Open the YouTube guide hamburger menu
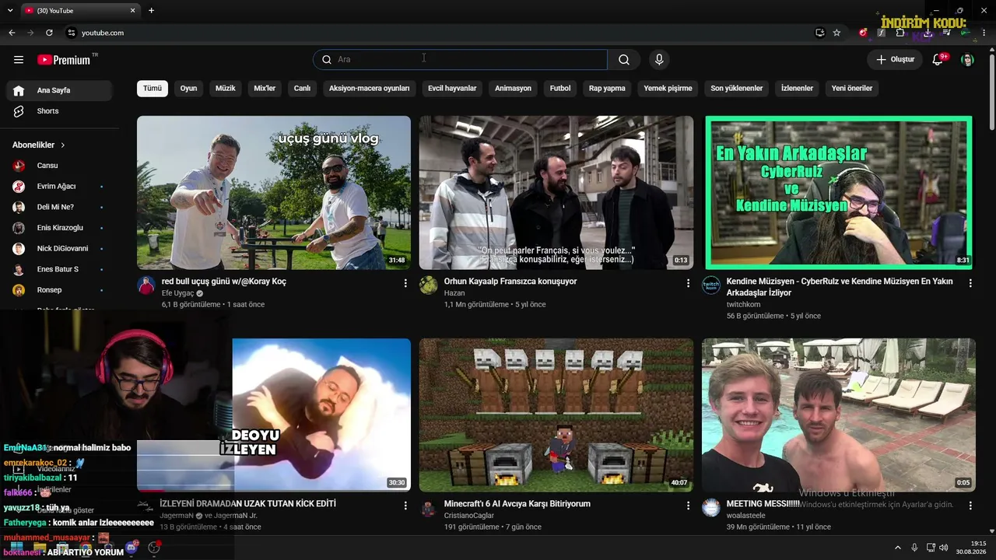This screenshot has height=560, width=996. point(19,60)
